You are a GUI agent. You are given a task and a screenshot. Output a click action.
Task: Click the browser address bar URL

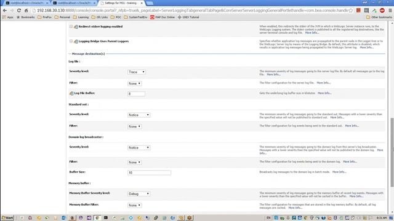pyautogui.click(x=192, y=10)
